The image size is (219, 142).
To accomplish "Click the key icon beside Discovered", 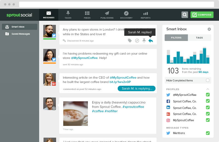I will pyautogui.click(x=64, y=41).
